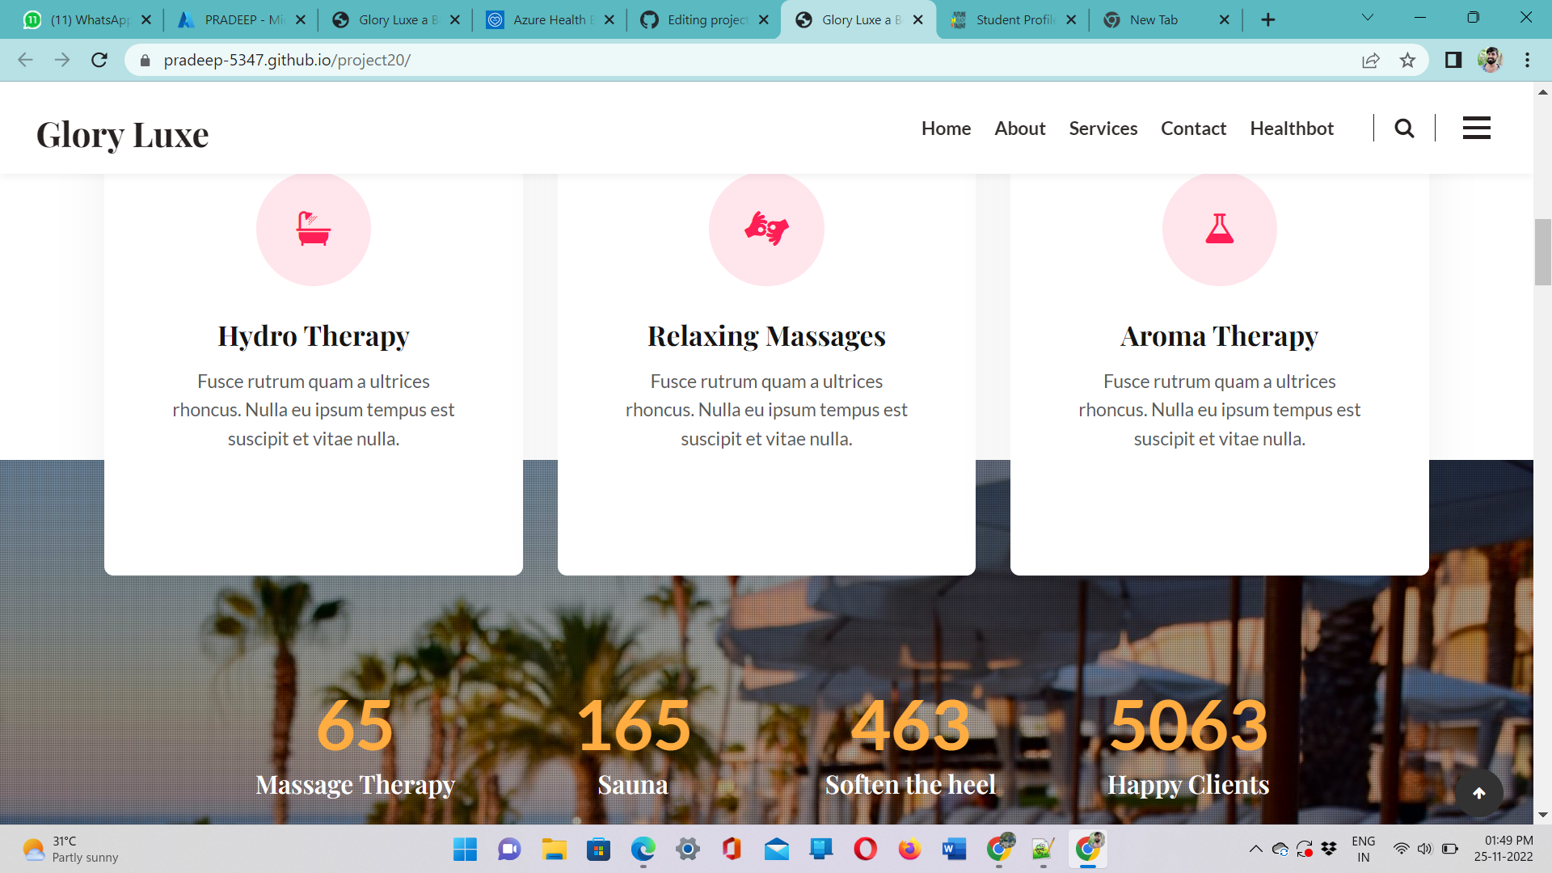Expand the hidden icons arrow in system tray
This screenshot has width=1552, height=873.
(1255, 849)
